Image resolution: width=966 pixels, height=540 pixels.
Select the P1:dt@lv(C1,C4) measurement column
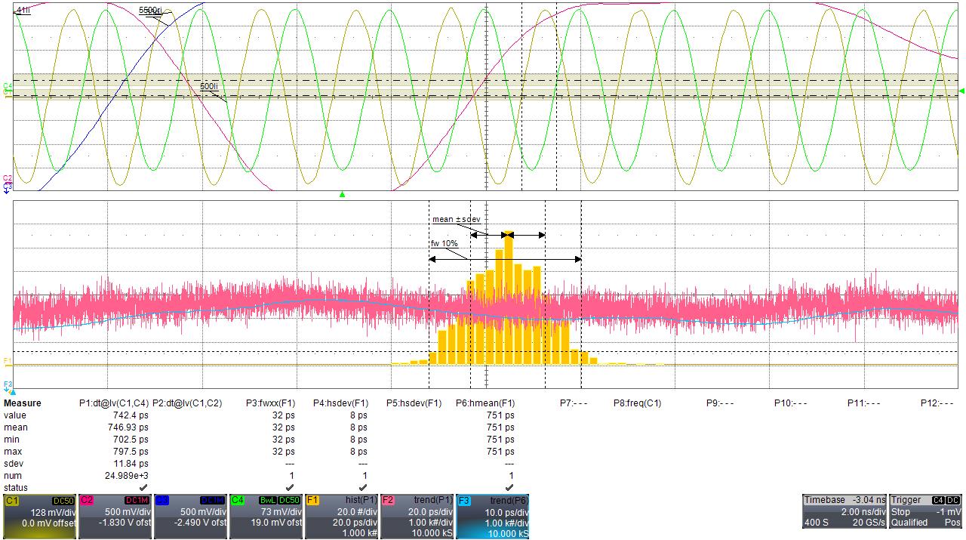click(x=114, y=403)
